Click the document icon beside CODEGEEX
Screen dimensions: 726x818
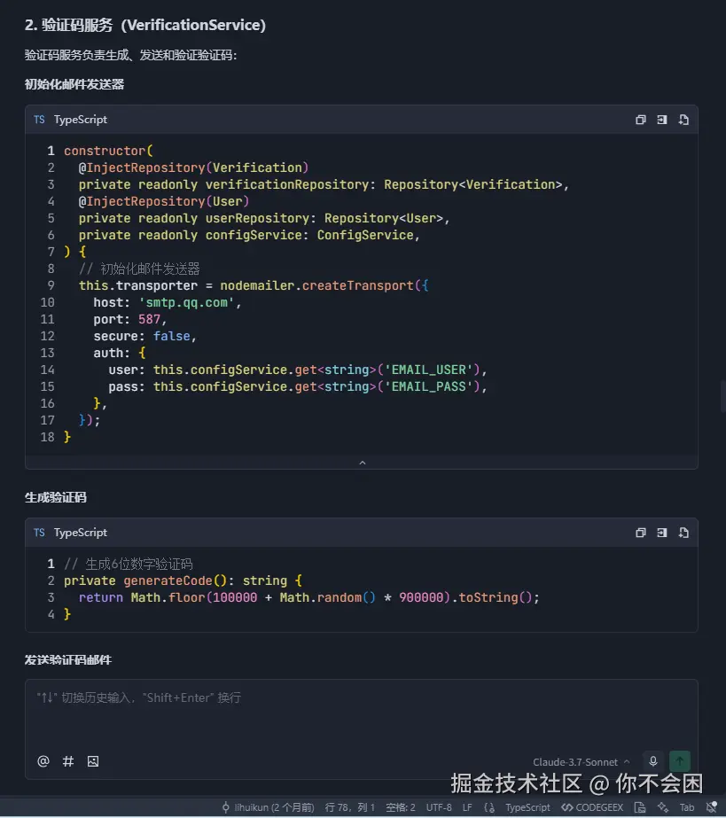[x=640, y=807]
